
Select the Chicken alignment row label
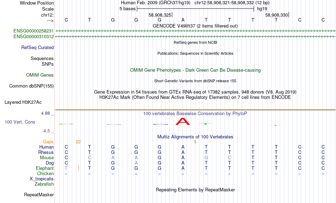(45, 173)
